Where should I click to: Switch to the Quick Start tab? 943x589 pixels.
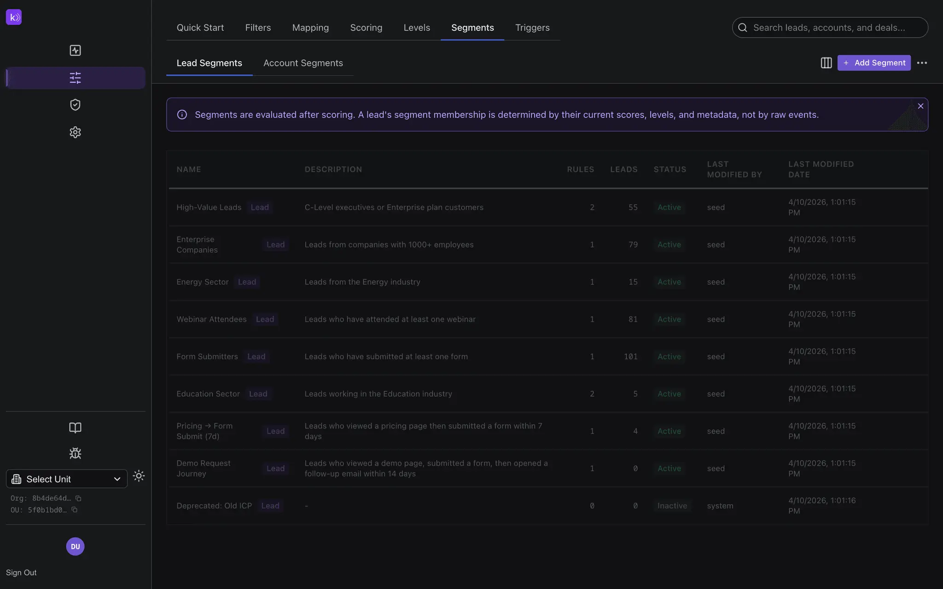[x=200, y=28]
